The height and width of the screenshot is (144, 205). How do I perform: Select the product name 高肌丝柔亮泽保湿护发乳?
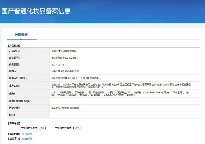(x=64, y=51)
